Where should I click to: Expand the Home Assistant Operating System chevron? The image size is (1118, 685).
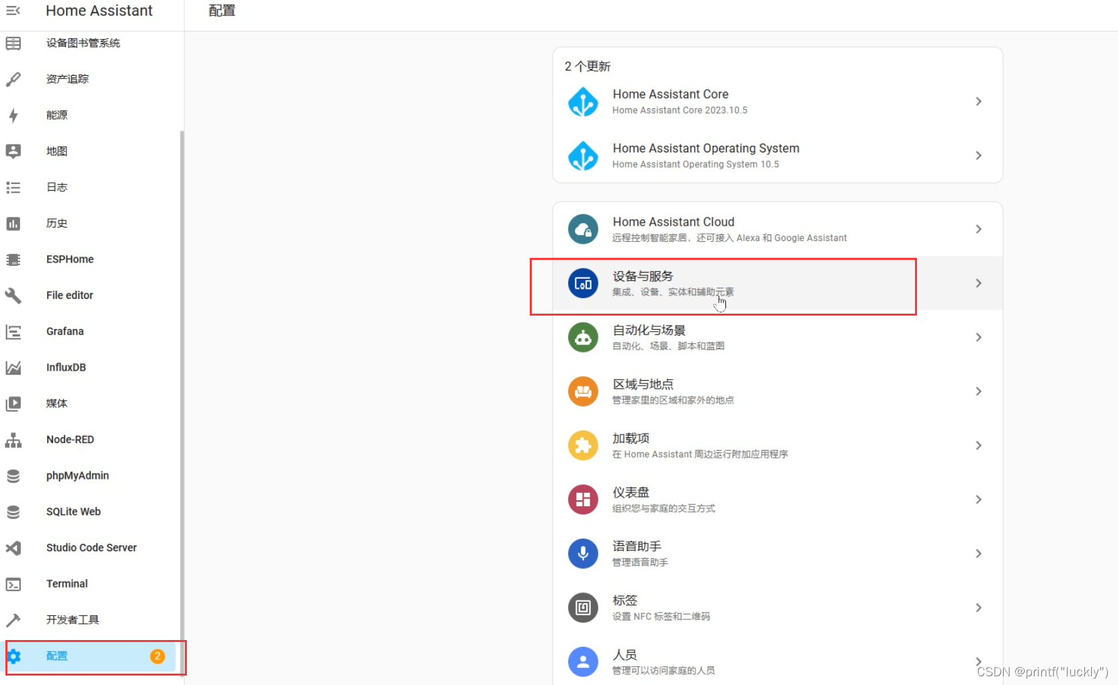click(x=979, y=155)
